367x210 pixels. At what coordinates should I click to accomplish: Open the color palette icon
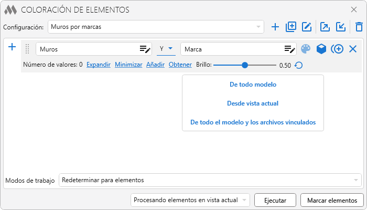click(306, 49)
